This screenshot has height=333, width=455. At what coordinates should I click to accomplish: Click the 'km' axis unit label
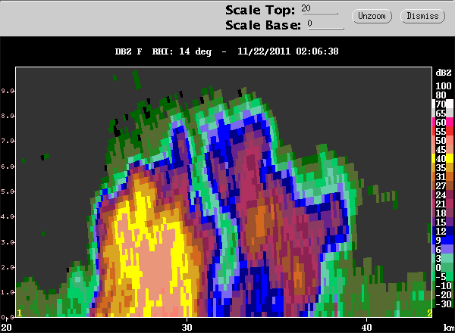(449, 328)
